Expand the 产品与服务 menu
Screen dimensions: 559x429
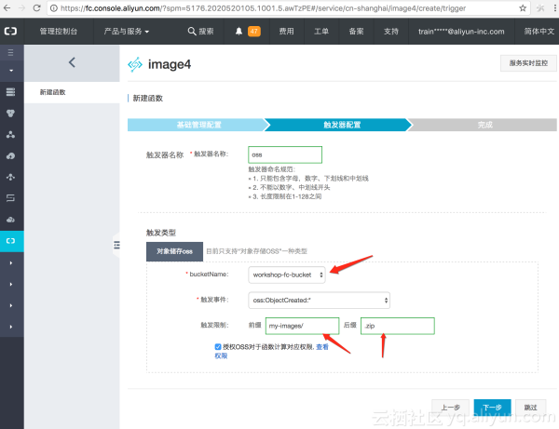[127, 31]
